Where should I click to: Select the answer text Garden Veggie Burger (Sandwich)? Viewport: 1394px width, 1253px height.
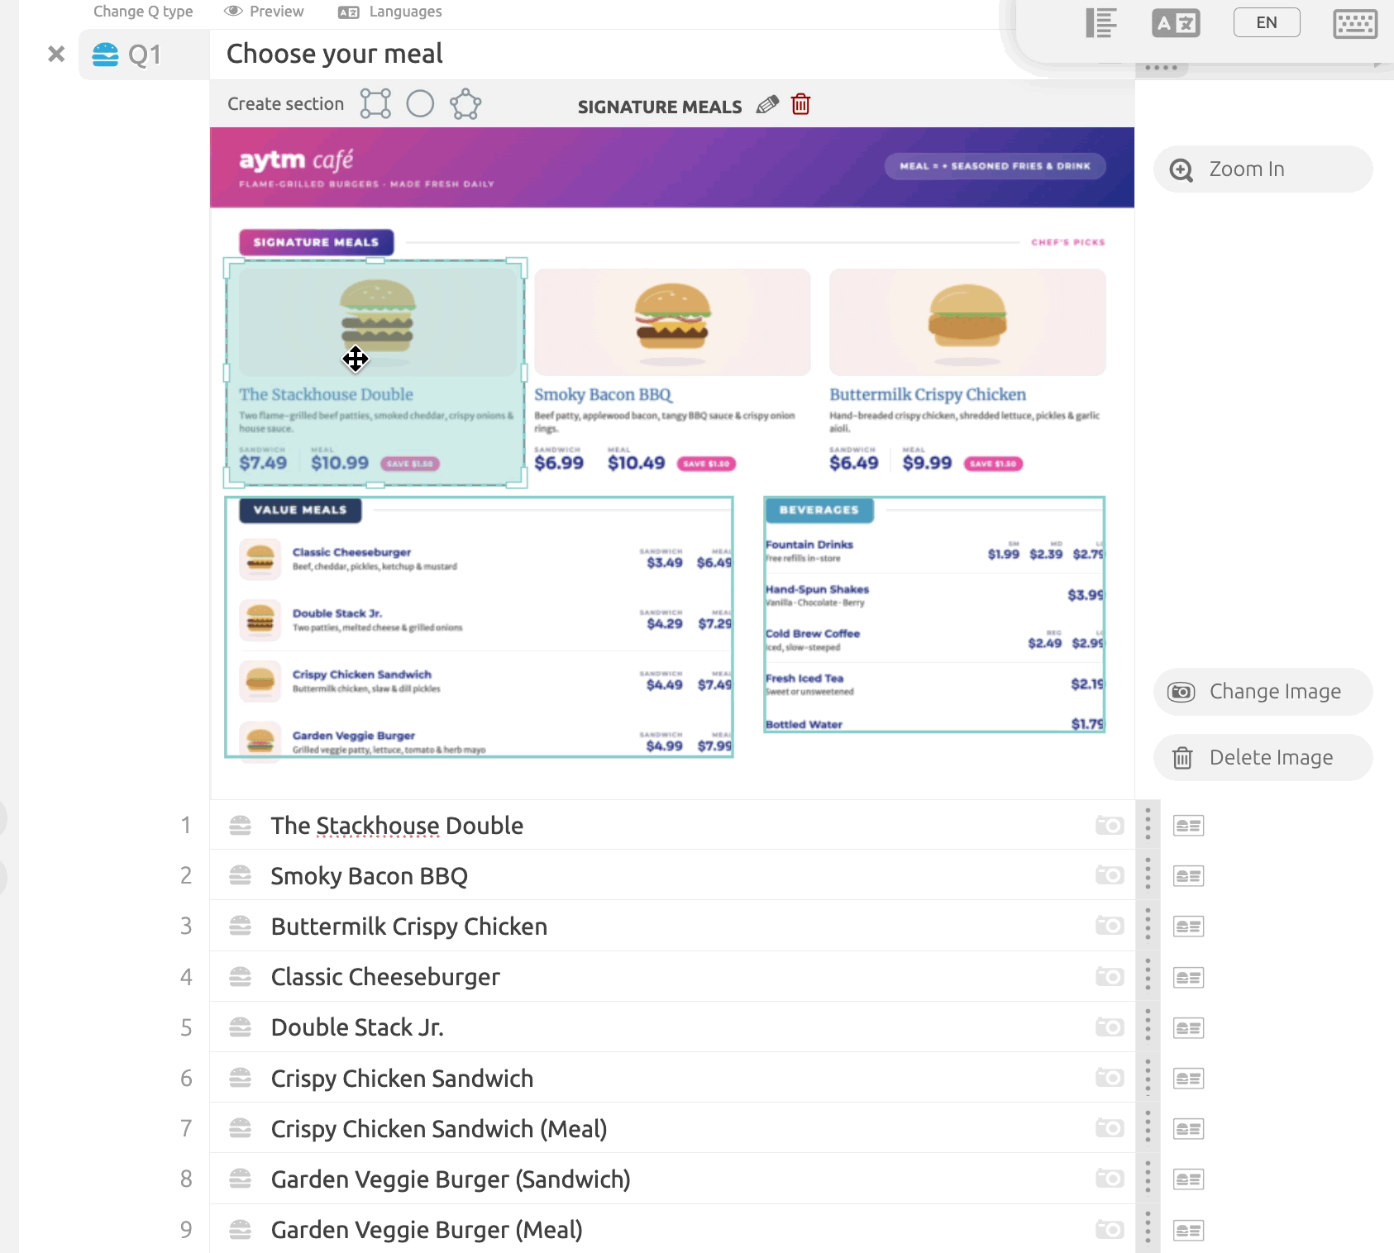point(451,1179)
